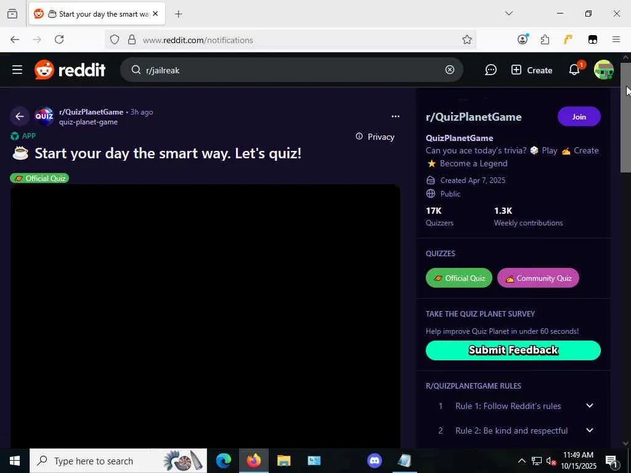Open the r/QuizPlanetGame link in post header
This screenshot has width=631, height=473.
(x=91, y=112)
